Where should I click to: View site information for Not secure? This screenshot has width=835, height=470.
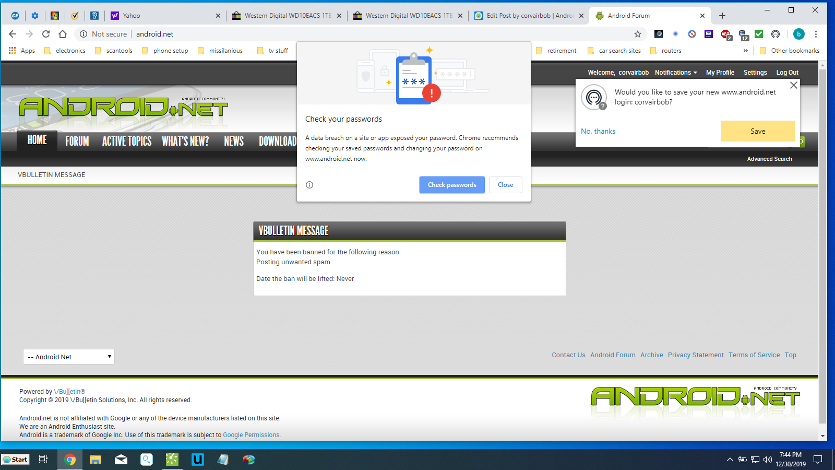pyautogui.click(x=103, y=34)
